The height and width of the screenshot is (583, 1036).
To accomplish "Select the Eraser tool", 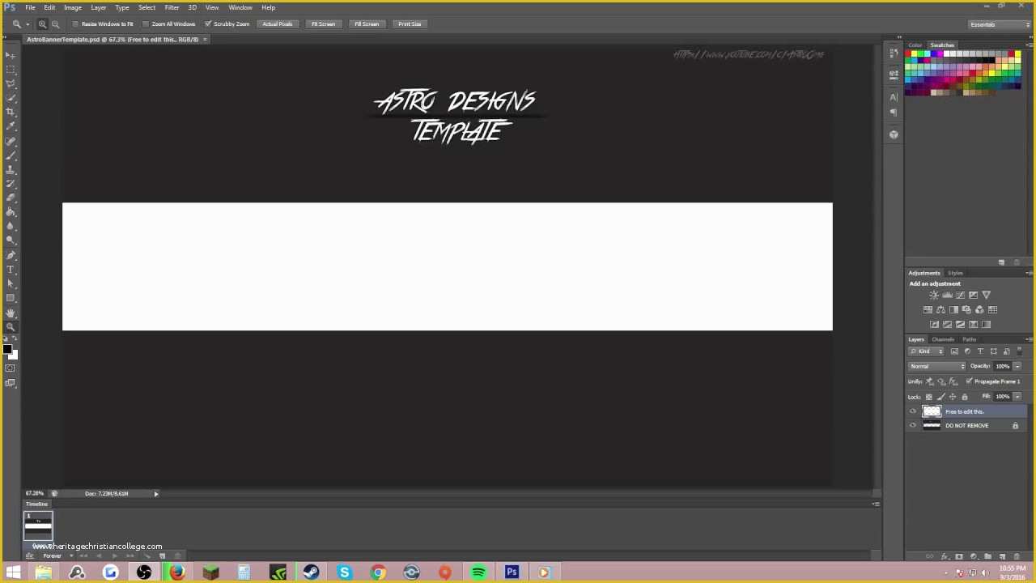I will [11, 198].
